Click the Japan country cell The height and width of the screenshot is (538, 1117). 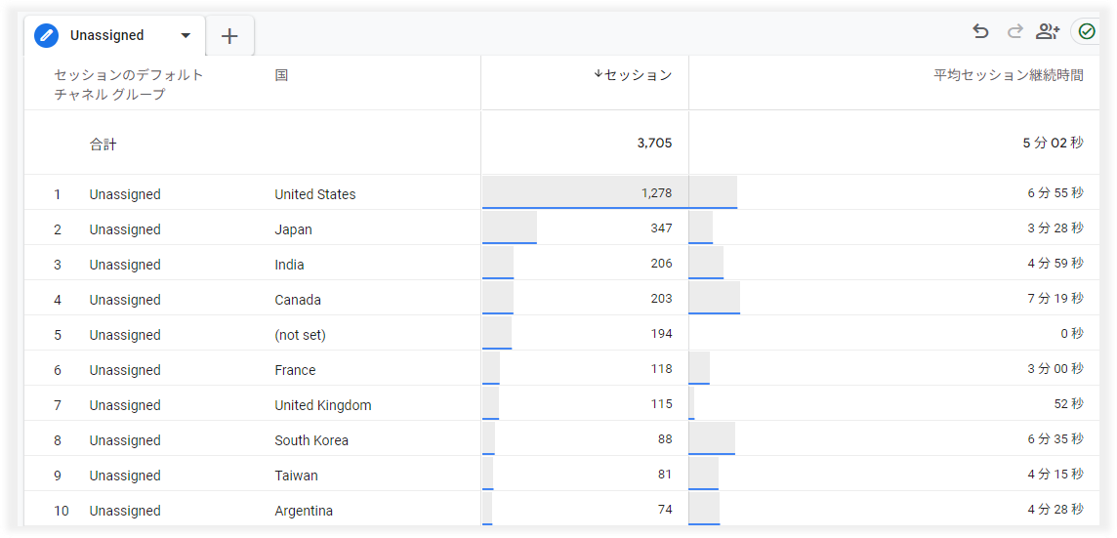pyautogui.click(x=293, y=229)
